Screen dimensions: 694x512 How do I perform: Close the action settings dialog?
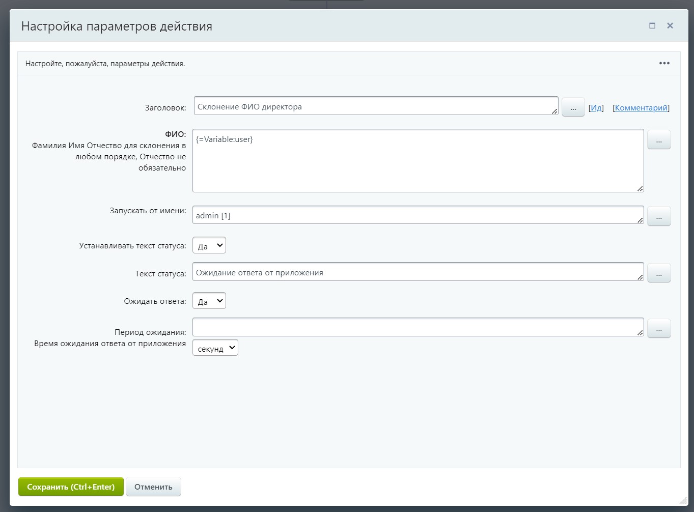click(670, 25)
